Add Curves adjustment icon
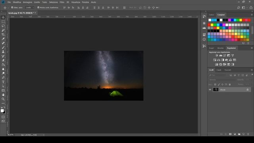 point(225,56)
